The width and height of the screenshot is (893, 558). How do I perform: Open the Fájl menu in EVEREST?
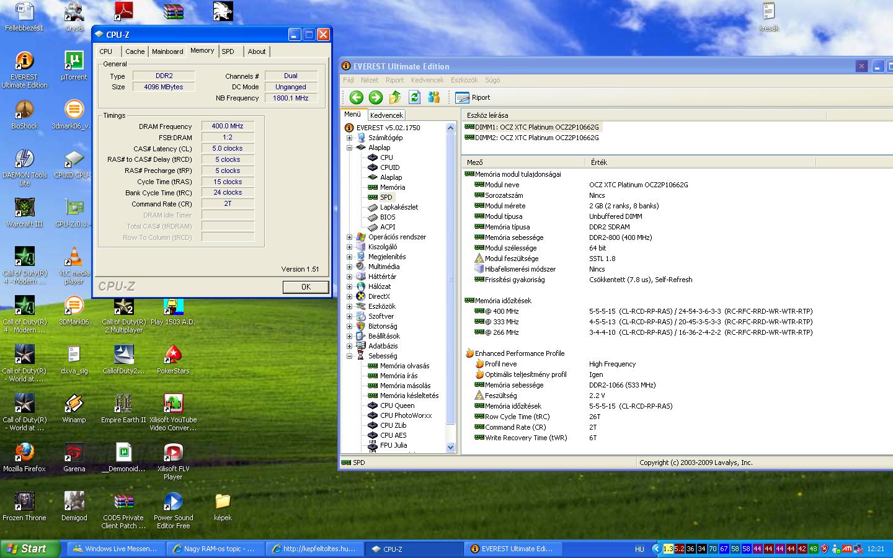pyautogui.click(x=349, y=80)
